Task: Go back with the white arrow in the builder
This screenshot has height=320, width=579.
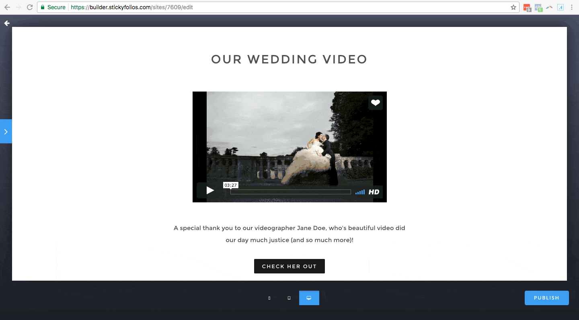Action: click(7, 23)
